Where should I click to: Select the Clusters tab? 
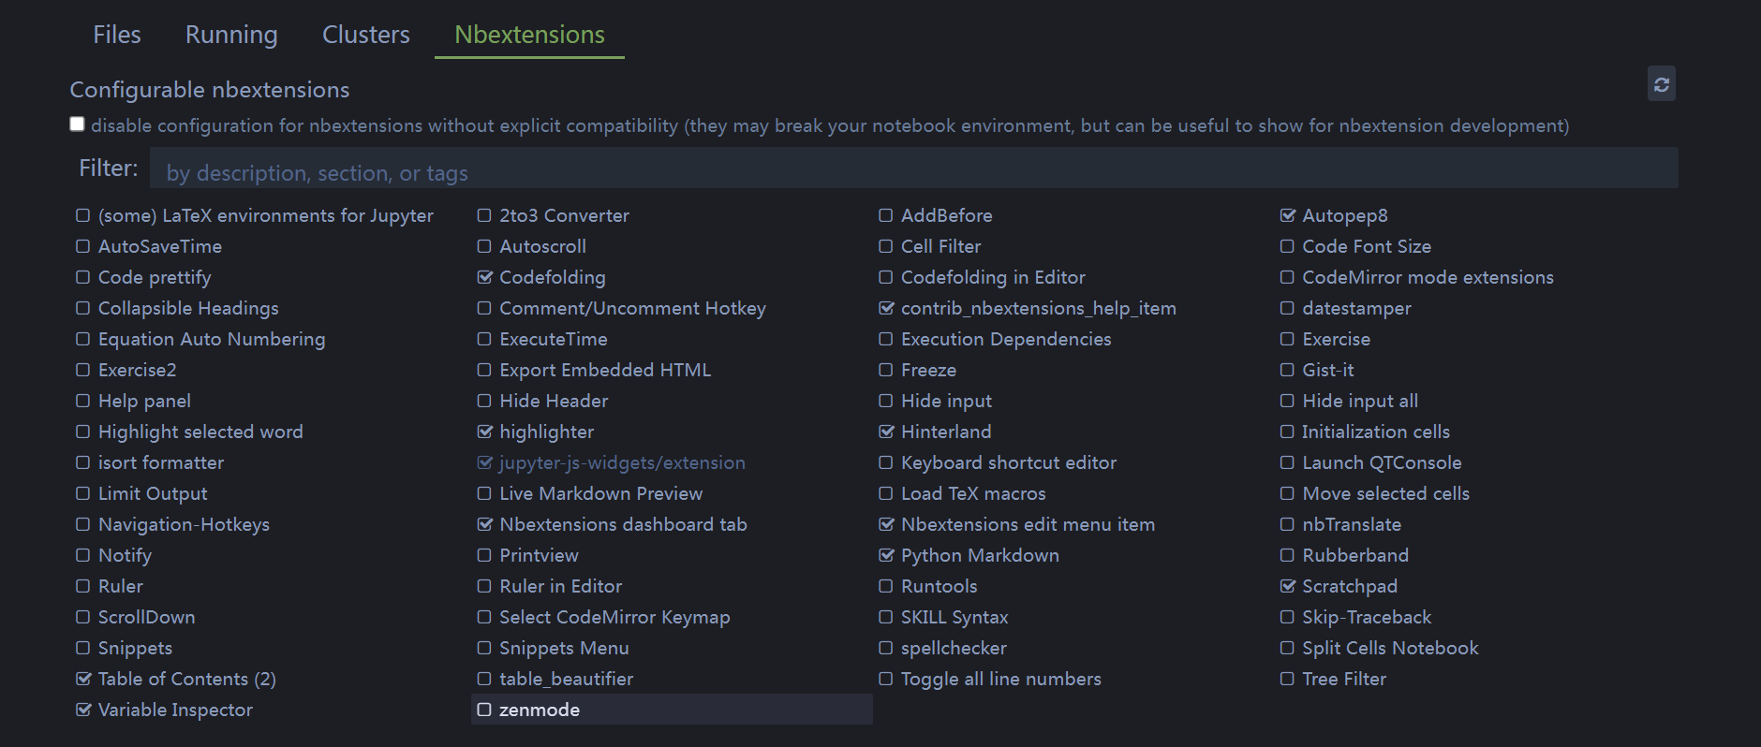(366, 35)
